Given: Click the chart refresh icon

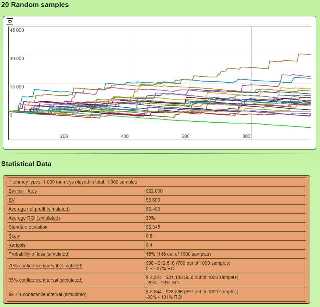Looking at the screenshot, I should [10, 21].
